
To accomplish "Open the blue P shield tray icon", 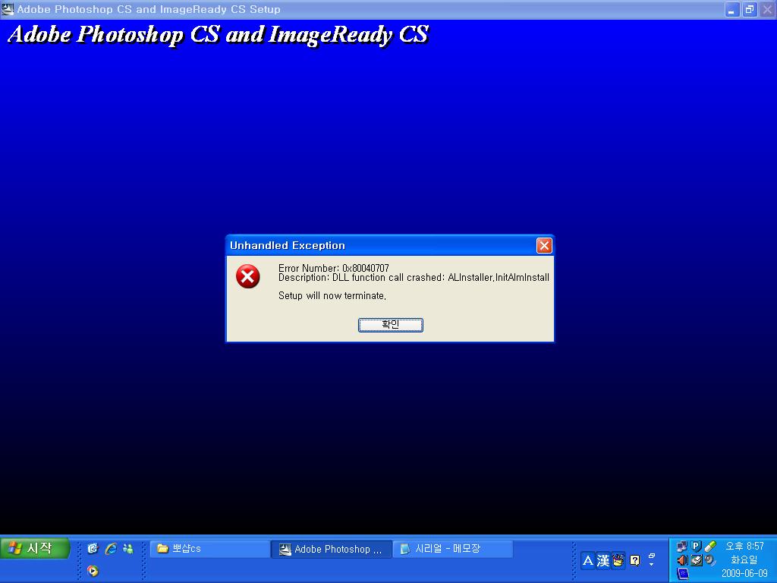I will click(x=697, y=547).
